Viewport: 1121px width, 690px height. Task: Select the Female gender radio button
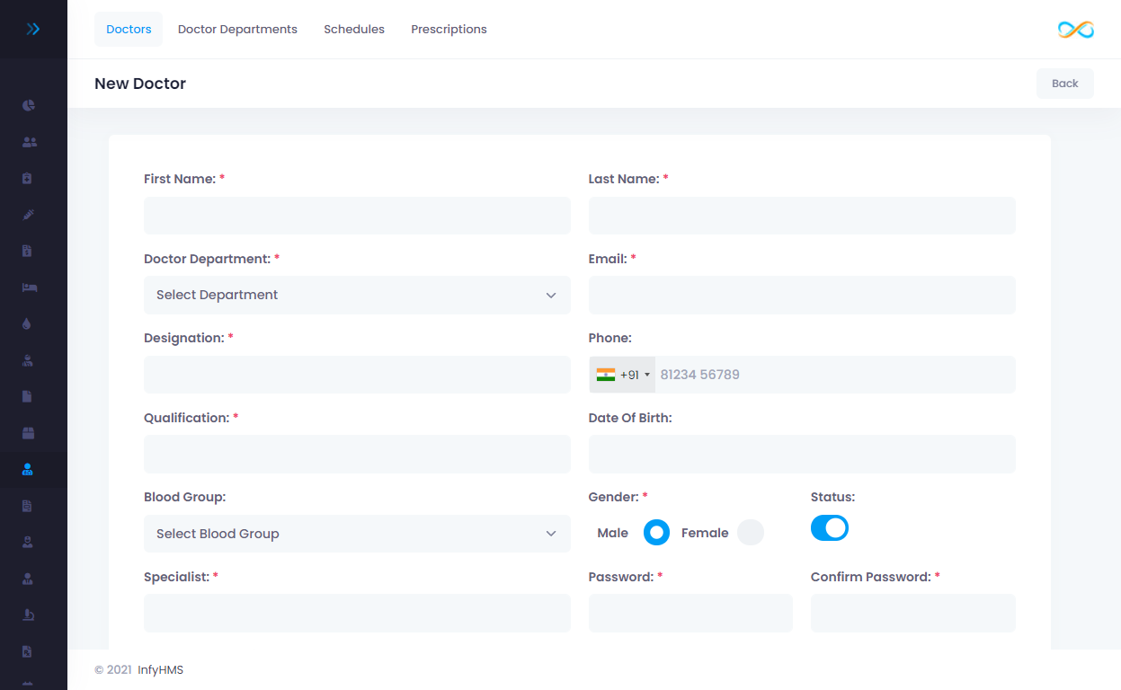click(750, 533)
